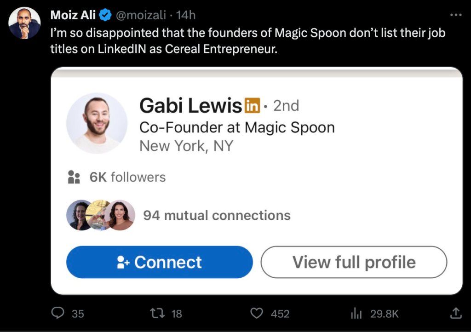Open the 94 mutual connections link
Image resolution: width=471 pixels, height=332 pixels.
click(x=217, y=215)
